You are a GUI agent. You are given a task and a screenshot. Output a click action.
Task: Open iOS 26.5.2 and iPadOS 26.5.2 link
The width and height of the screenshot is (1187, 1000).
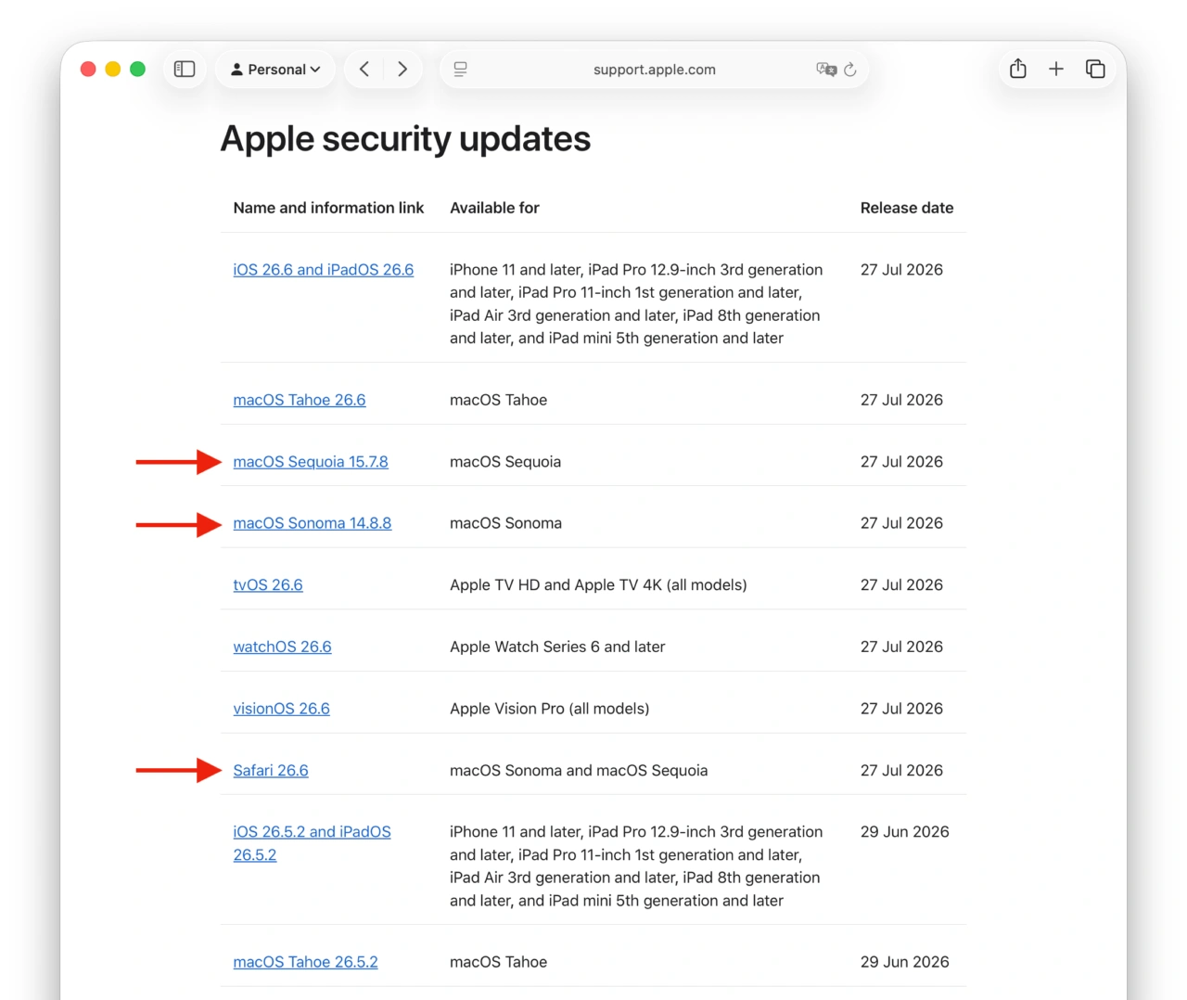312,843
